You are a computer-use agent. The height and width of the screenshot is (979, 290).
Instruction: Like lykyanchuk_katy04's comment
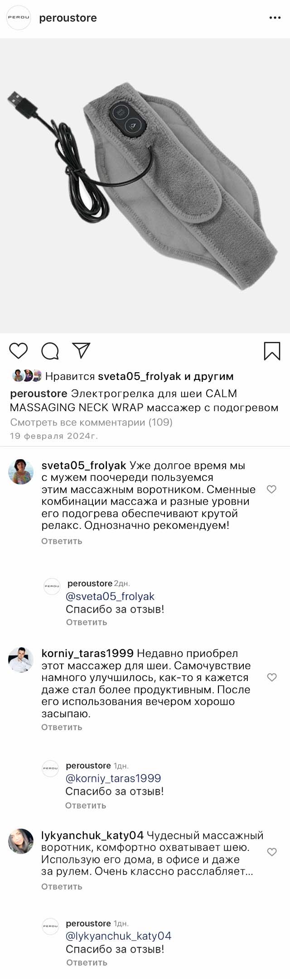pyautogui.click(x=272, y=852)
